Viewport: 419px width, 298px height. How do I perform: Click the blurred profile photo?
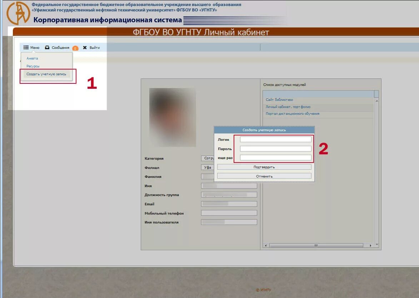coord(173,117)
